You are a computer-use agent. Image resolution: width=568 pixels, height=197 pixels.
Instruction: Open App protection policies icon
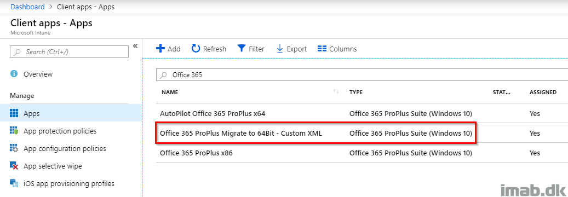point(14,131)
